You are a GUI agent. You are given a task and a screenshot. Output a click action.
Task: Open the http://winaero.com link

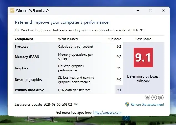(107, 113)
